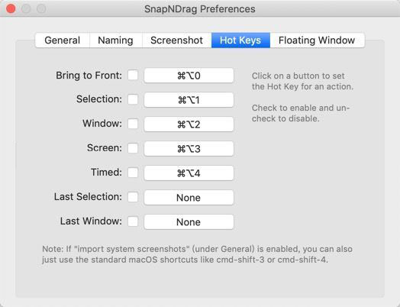Toggle the Window hot key checkbox
The height and width of the screenshot is (307, 400).
click(x=133, y=124)
